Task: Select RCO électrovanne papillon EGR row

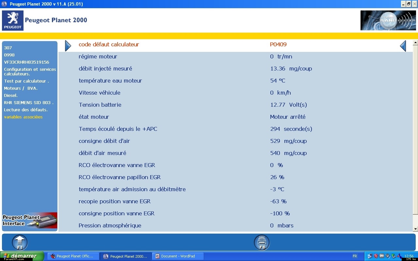Action: (x=235, y=177)
